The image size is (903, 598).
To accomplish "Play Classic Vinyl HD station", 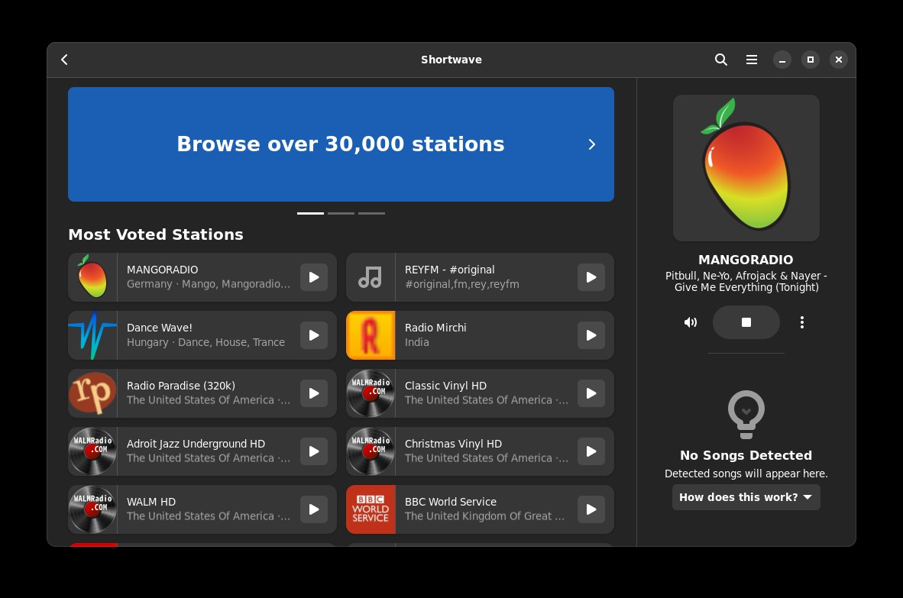I will (x=591, y=393).
